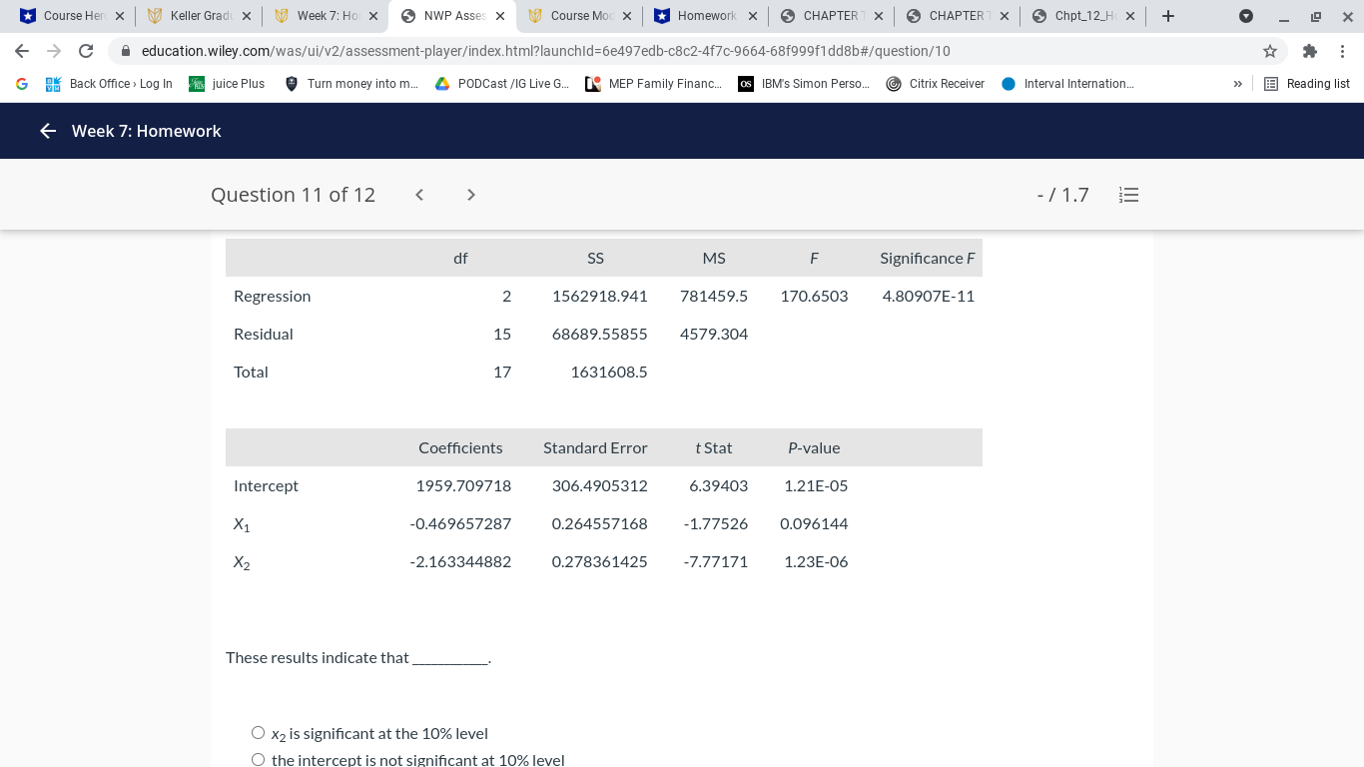Click the Coefficients column header
The height and width of the screenshot is (767, 1364).
[x=460, y=447]
